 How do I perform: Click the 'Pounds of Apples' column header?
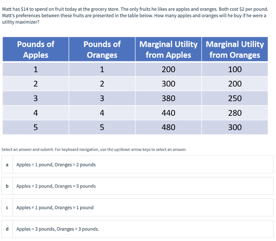click(36, 49)
